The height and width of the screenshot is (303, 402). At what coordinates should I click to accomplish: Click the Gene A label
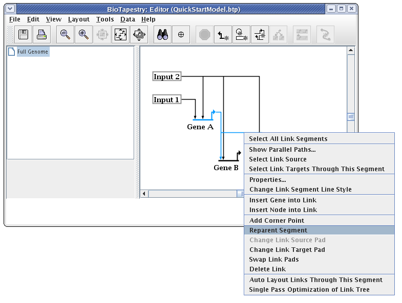200,127
